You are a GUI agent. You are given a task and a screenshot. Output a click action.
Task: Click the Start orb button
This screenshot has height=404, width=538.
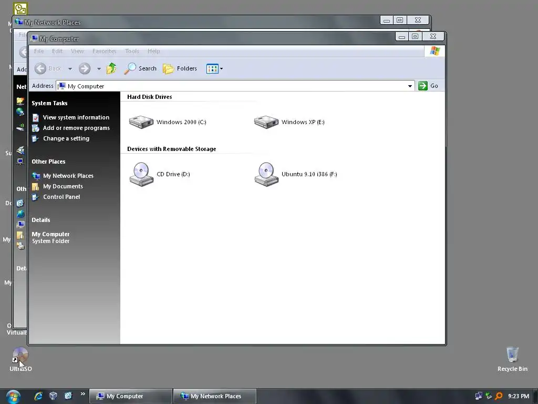click(13, 397)
